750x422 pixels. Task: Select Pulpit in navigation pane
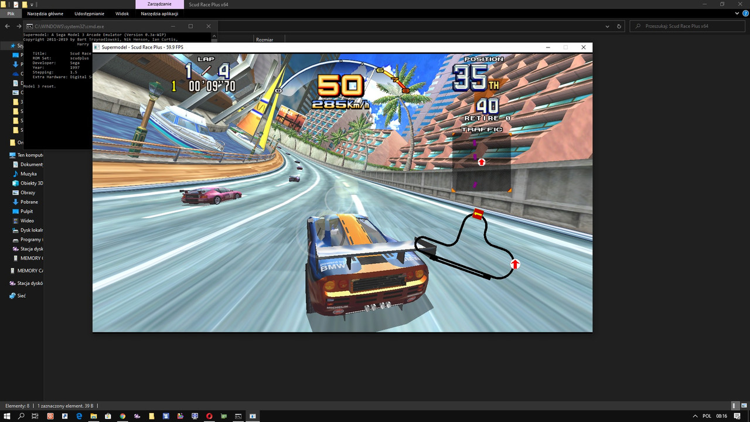(x=23, y=211)
